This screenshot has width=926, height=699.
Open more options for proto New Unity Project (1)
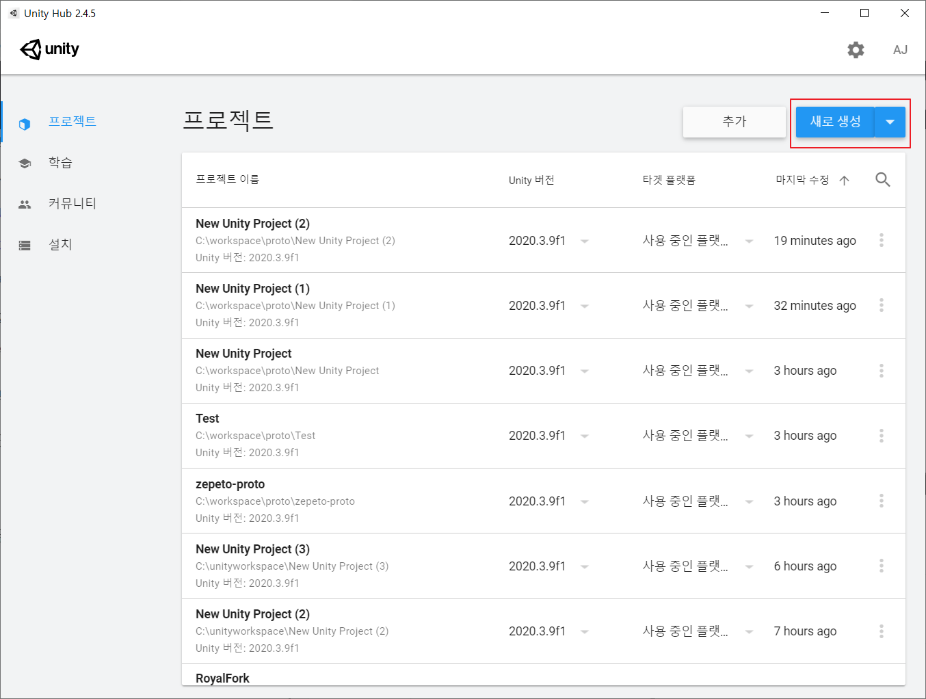coord(882,305)
